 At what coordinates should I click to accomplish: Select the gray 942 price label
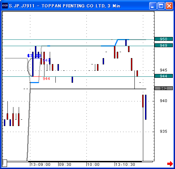click(x=163, y=88)
